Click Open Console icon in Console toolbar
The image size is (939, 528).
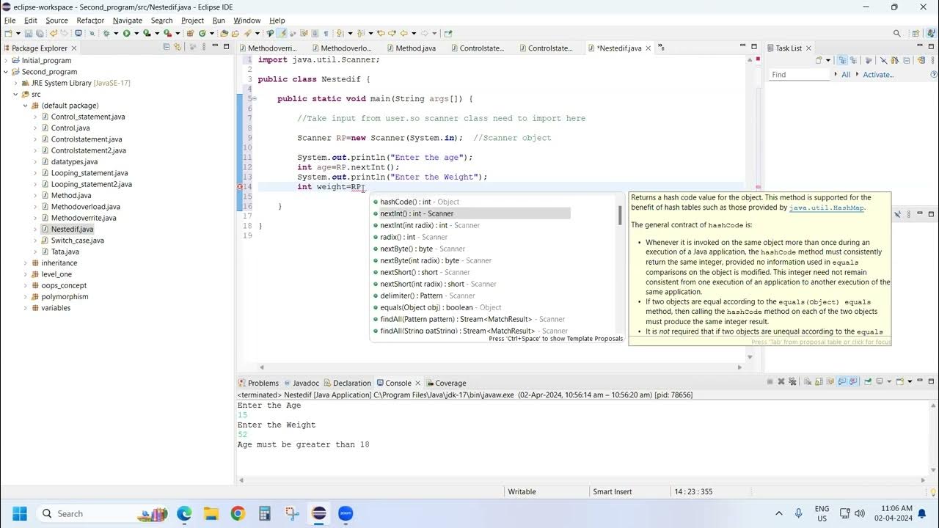click(x=900, y=381)
